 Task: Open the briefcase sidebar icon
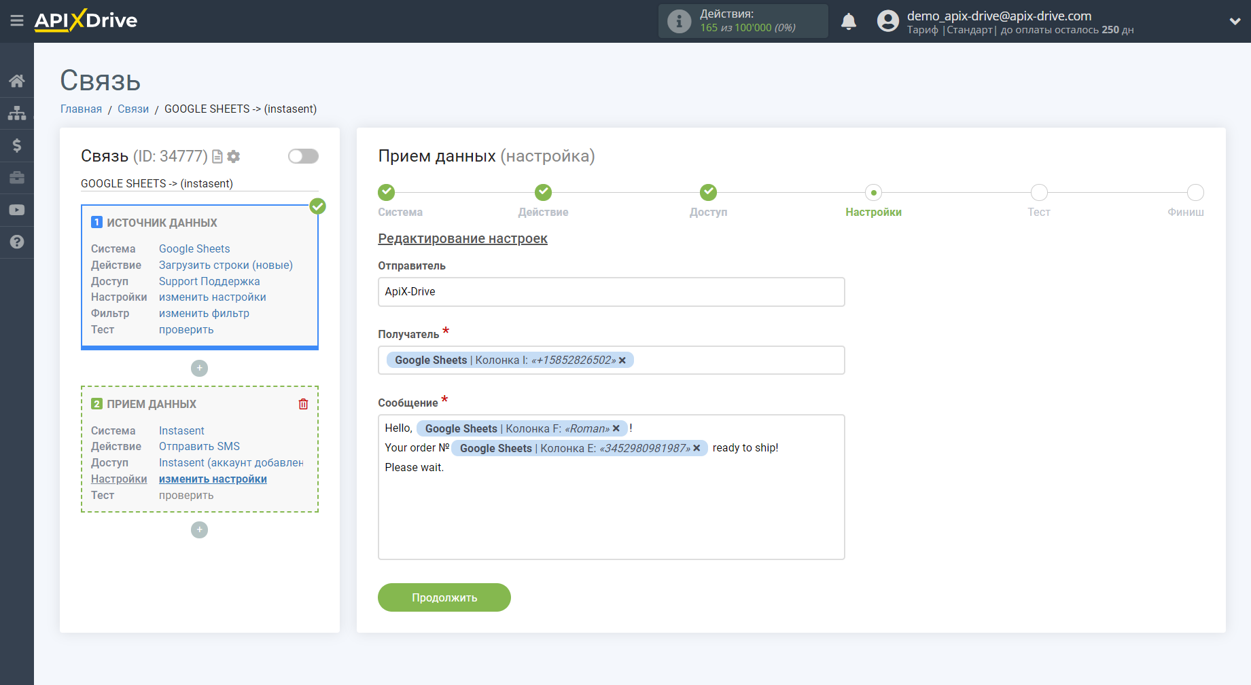(x=17, y=177)
